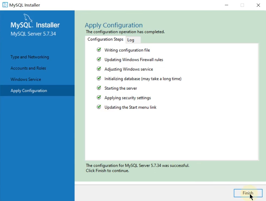
Task: Click 'Updating the Start menu link' step text
Action: click(x=130, y=108)
